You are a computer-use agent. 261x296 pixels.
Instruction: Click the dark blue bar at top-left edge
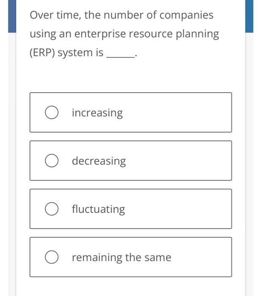click(11, 16)
